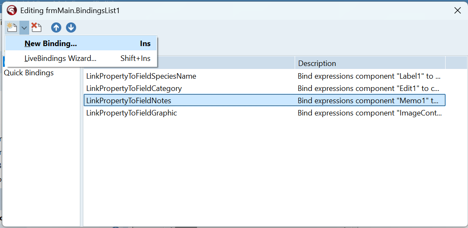Select LinkPropertyToFieldSpeciesName in the list
This screenshot has width=468, height=228.
click(x=141, y=76)
